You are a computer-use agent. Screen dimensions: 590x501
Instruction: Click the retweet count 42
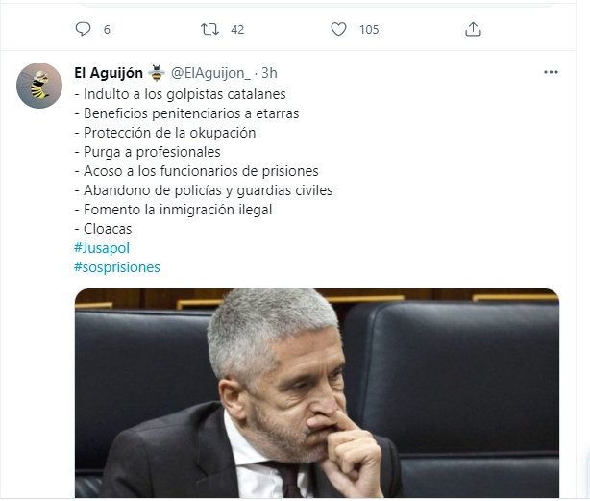(237, 30)
